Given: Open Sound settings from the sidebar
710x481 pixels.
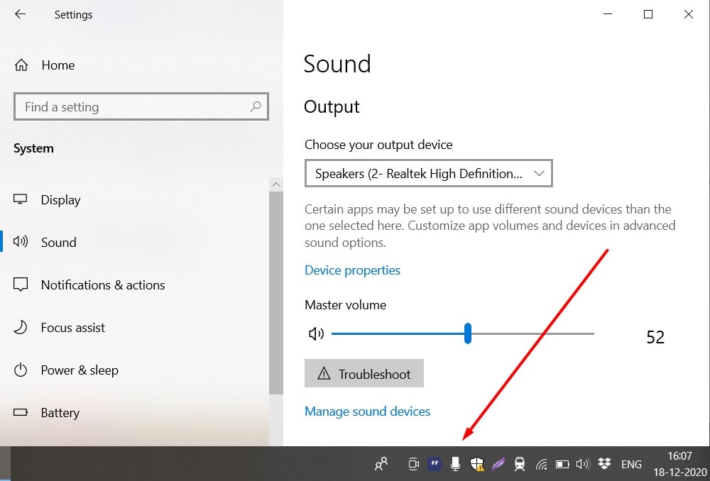Looking at the screenshot, I should pos(57,242).
